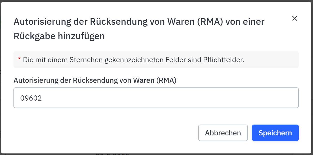Save the RMA number with Speichern
The height and width of the screenshot is (155, 313).
pos(275,133)
